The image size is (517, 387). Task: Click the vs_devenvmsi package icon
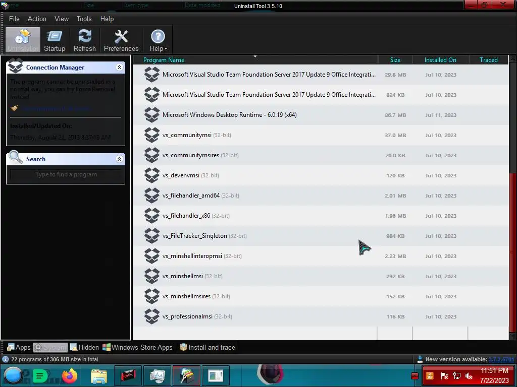click(x=152, y=175)
